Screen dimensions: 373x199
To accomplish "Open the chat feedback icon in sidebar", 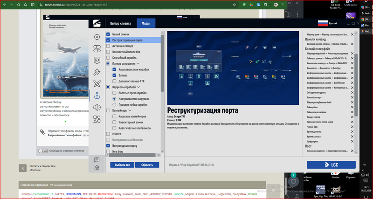I will tap(97, 159).
